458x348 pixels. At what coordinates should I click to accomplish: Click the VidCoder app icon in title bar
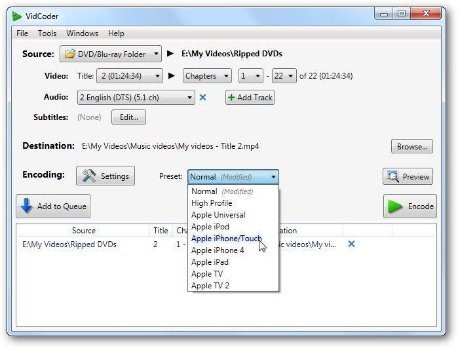coord(16,16)
